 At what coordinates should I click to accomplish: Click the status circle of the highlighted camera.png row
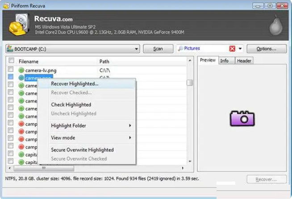21,78
